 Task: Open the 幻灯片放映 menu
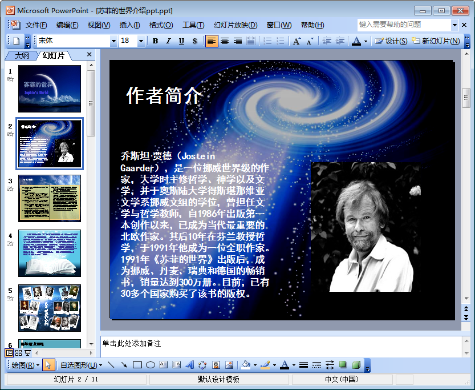tap(236, 25)
